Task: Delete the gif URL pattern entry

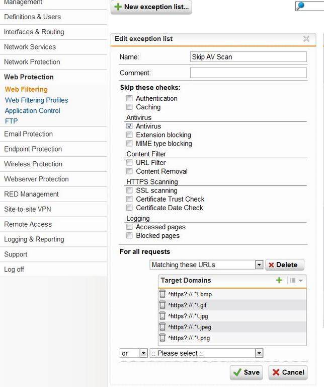Action: [x=163, y=305]
